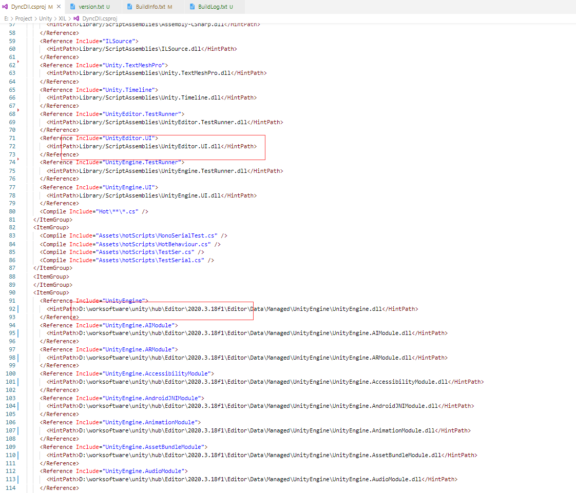Click the blue change marker beside line 113
Image resolution: width=576 pixels, height=493 pixels.
(x=17, y=479)
